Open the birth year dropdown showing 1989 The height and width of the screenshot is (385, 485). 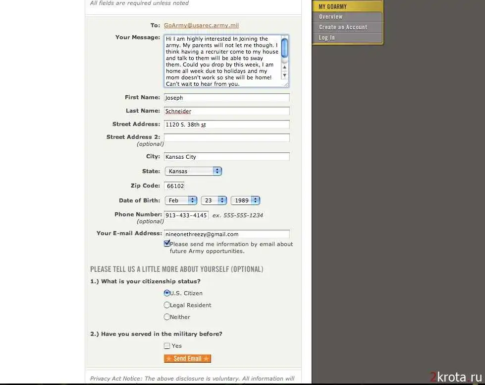click(245, 200)
